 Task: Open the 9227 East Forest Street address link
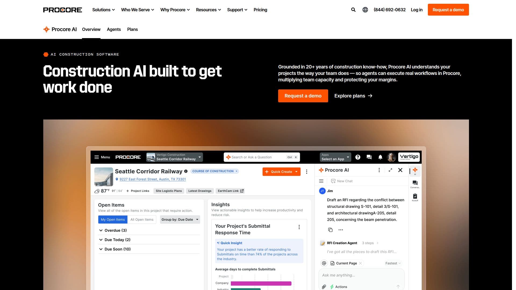153,179
